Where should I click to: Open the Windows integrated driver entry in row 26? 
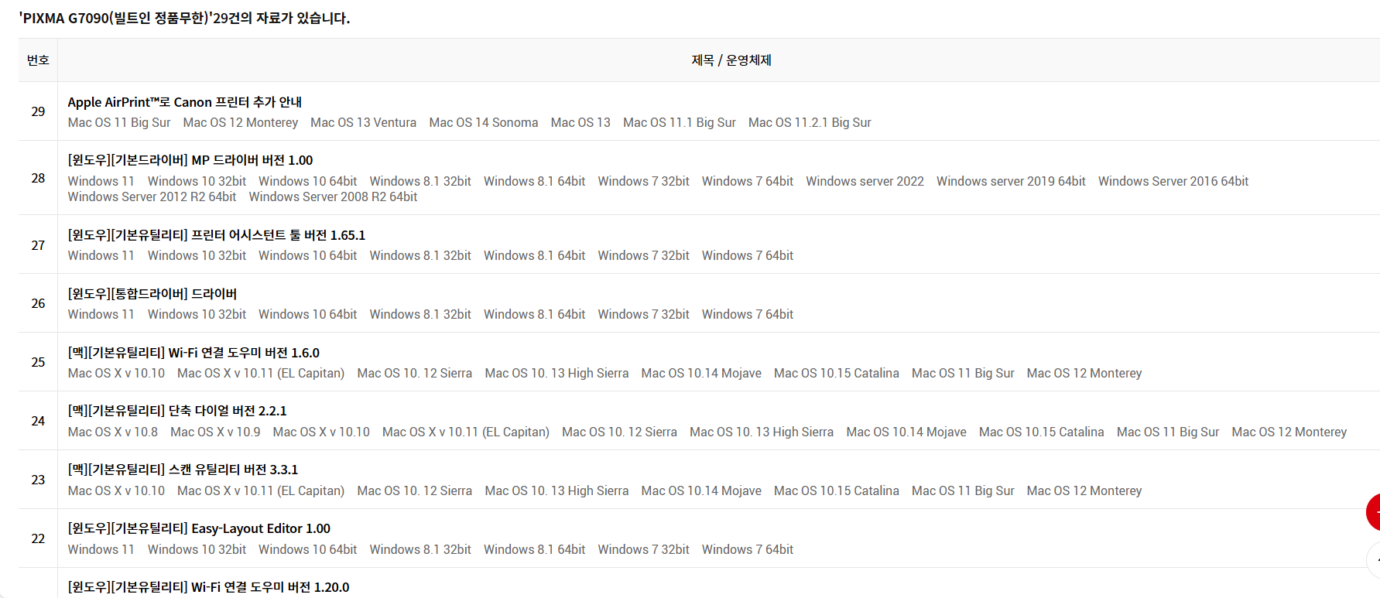point(152,294)
